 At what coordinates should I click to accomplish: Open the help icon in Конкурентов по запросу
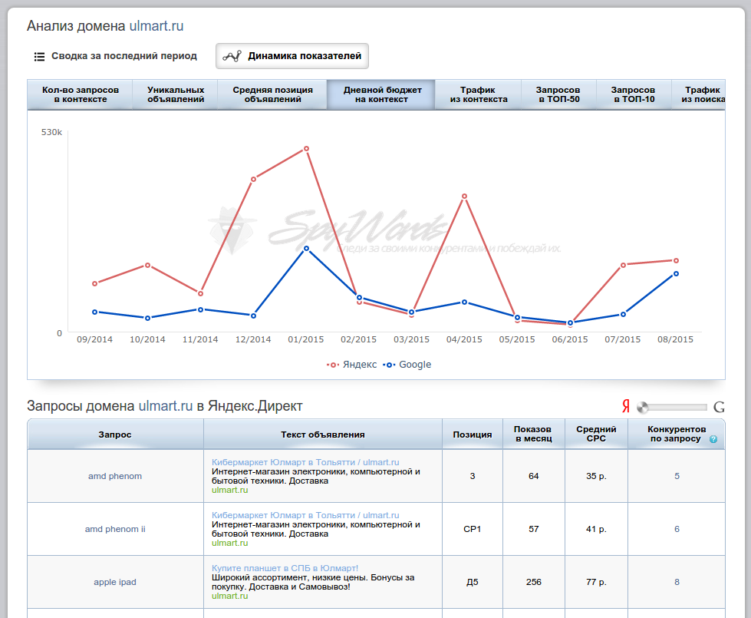point(713,439)
